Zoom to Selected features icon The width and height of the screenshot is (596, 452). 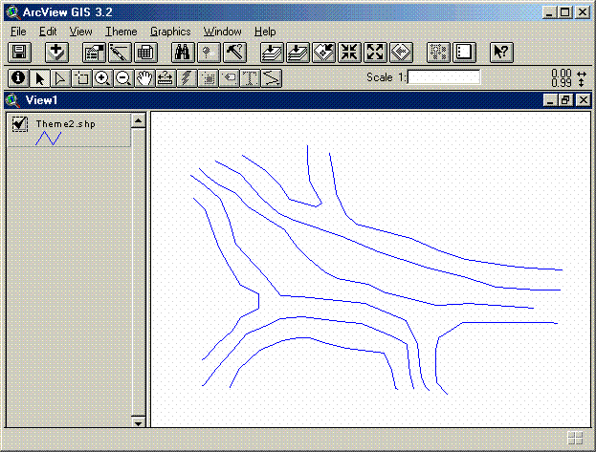coord(323,53)
